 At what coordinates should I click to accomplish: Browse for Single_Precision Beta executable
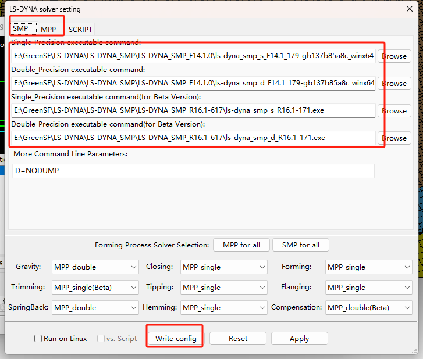[394, 111]
